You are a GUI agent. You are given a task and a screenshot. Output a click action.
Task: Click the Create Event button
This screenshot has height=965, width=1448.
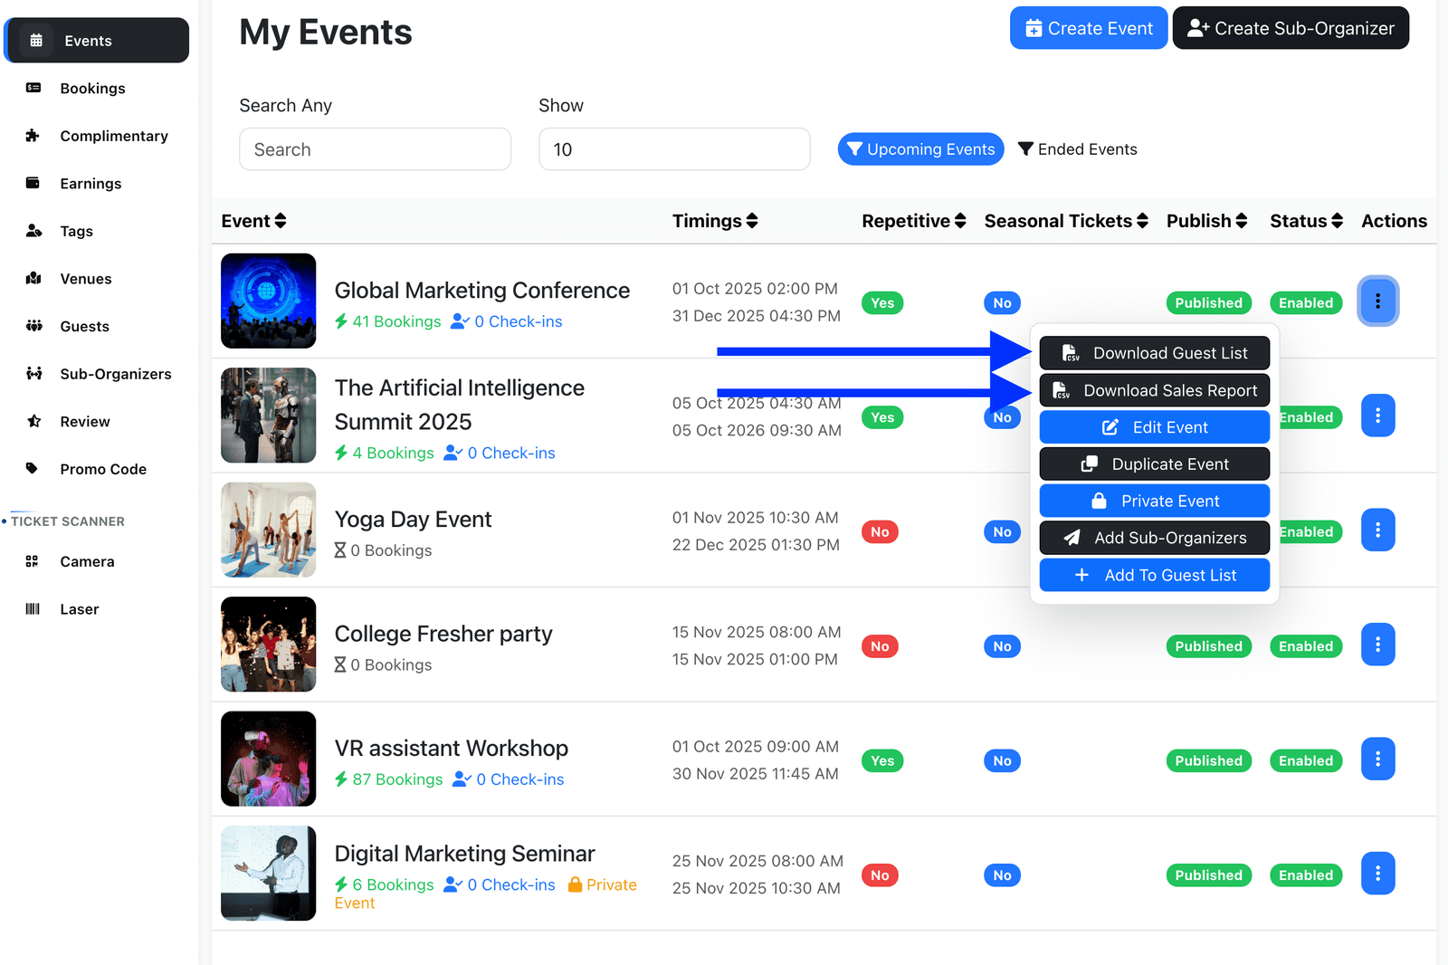click(x=1088, y=28)
